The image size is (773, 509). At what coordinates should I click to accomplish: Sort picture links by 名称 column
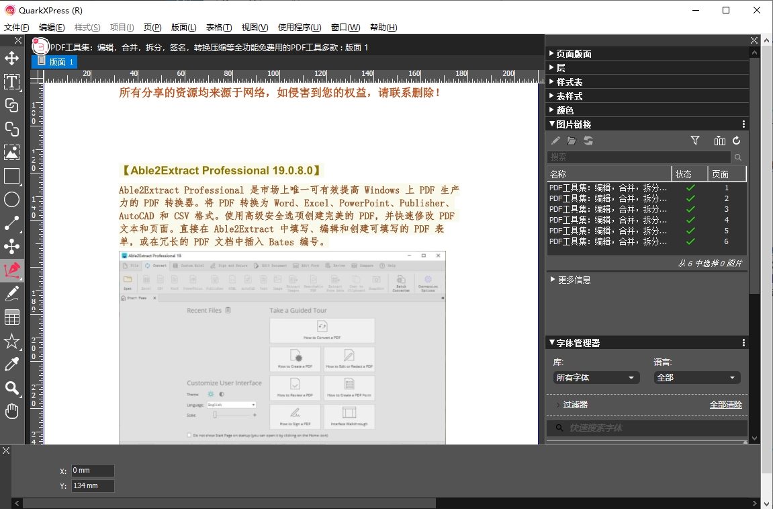(x=609, y=174)
